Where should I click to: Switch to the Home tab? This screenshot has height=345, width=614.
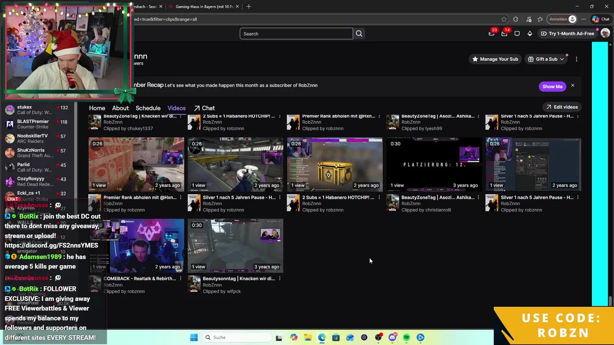[x=97, y=108]
